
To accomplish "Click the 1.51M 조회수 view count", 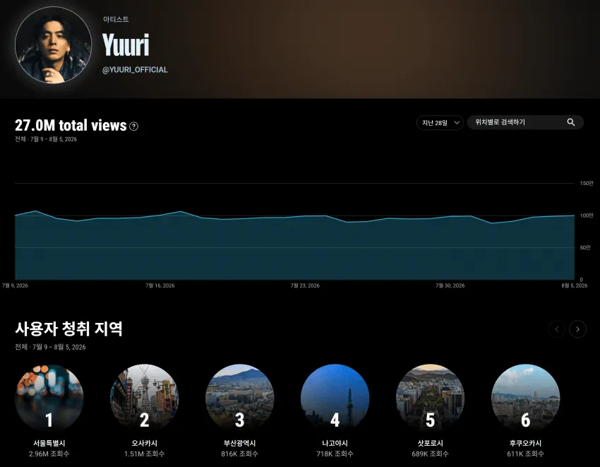I will pyautogui.click(x=144, y=454).
